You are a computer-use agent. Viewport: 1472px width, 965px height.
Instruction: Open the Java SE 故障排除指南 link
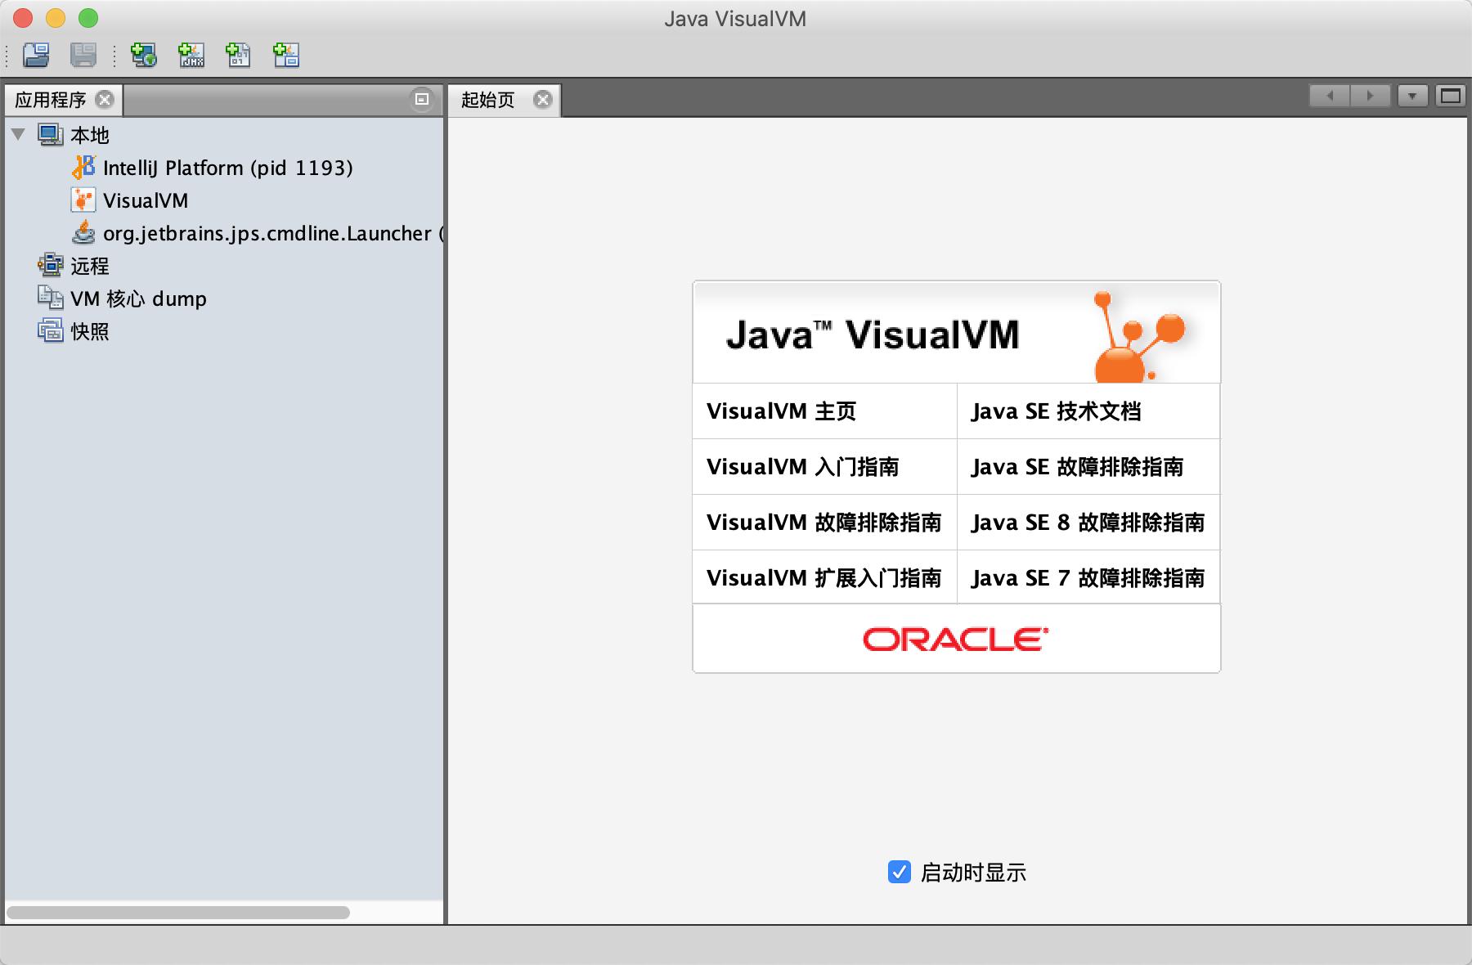[1077, 467]
